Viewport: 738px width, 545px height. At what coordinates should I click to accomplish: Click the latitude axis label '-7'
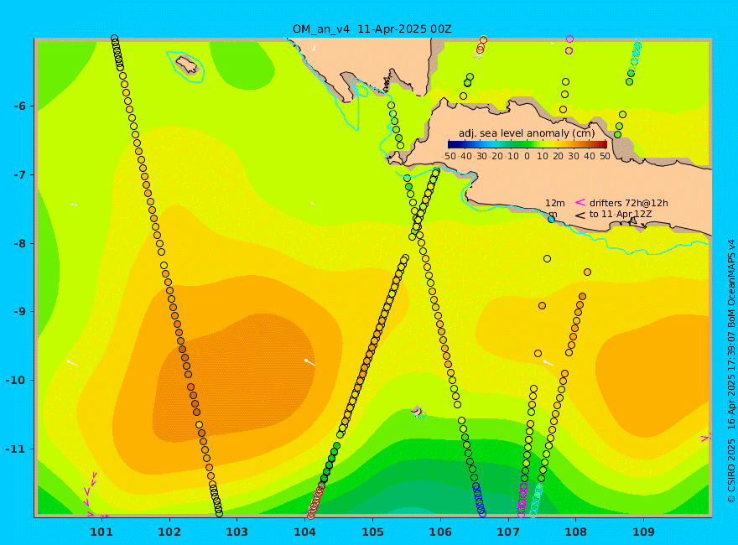20,174
